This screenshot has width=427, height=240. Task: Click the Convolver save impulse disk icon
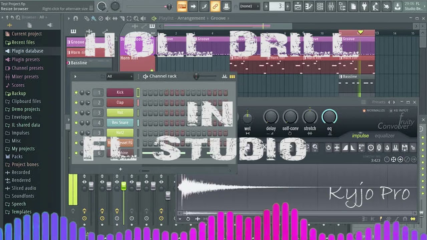coord(404,147)
